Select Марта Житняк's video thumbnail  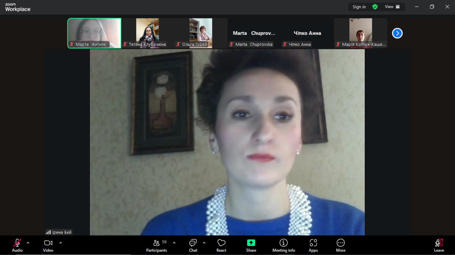click(94, 33)
